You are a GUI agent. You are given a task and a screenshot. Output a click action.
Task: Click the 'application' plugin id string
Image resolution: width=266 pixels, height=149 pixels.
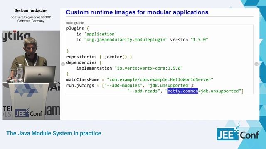coord(101,34)
